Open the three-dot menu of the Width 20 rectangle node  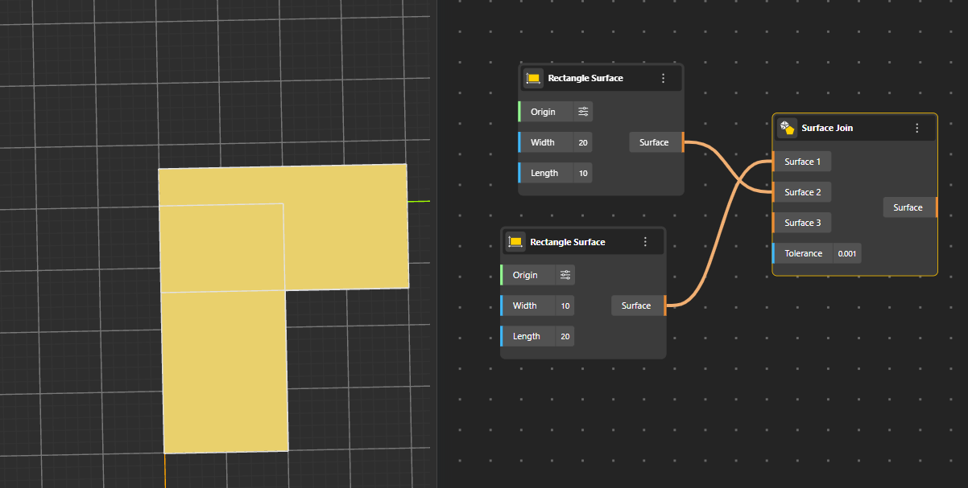(x=663, y=79)
